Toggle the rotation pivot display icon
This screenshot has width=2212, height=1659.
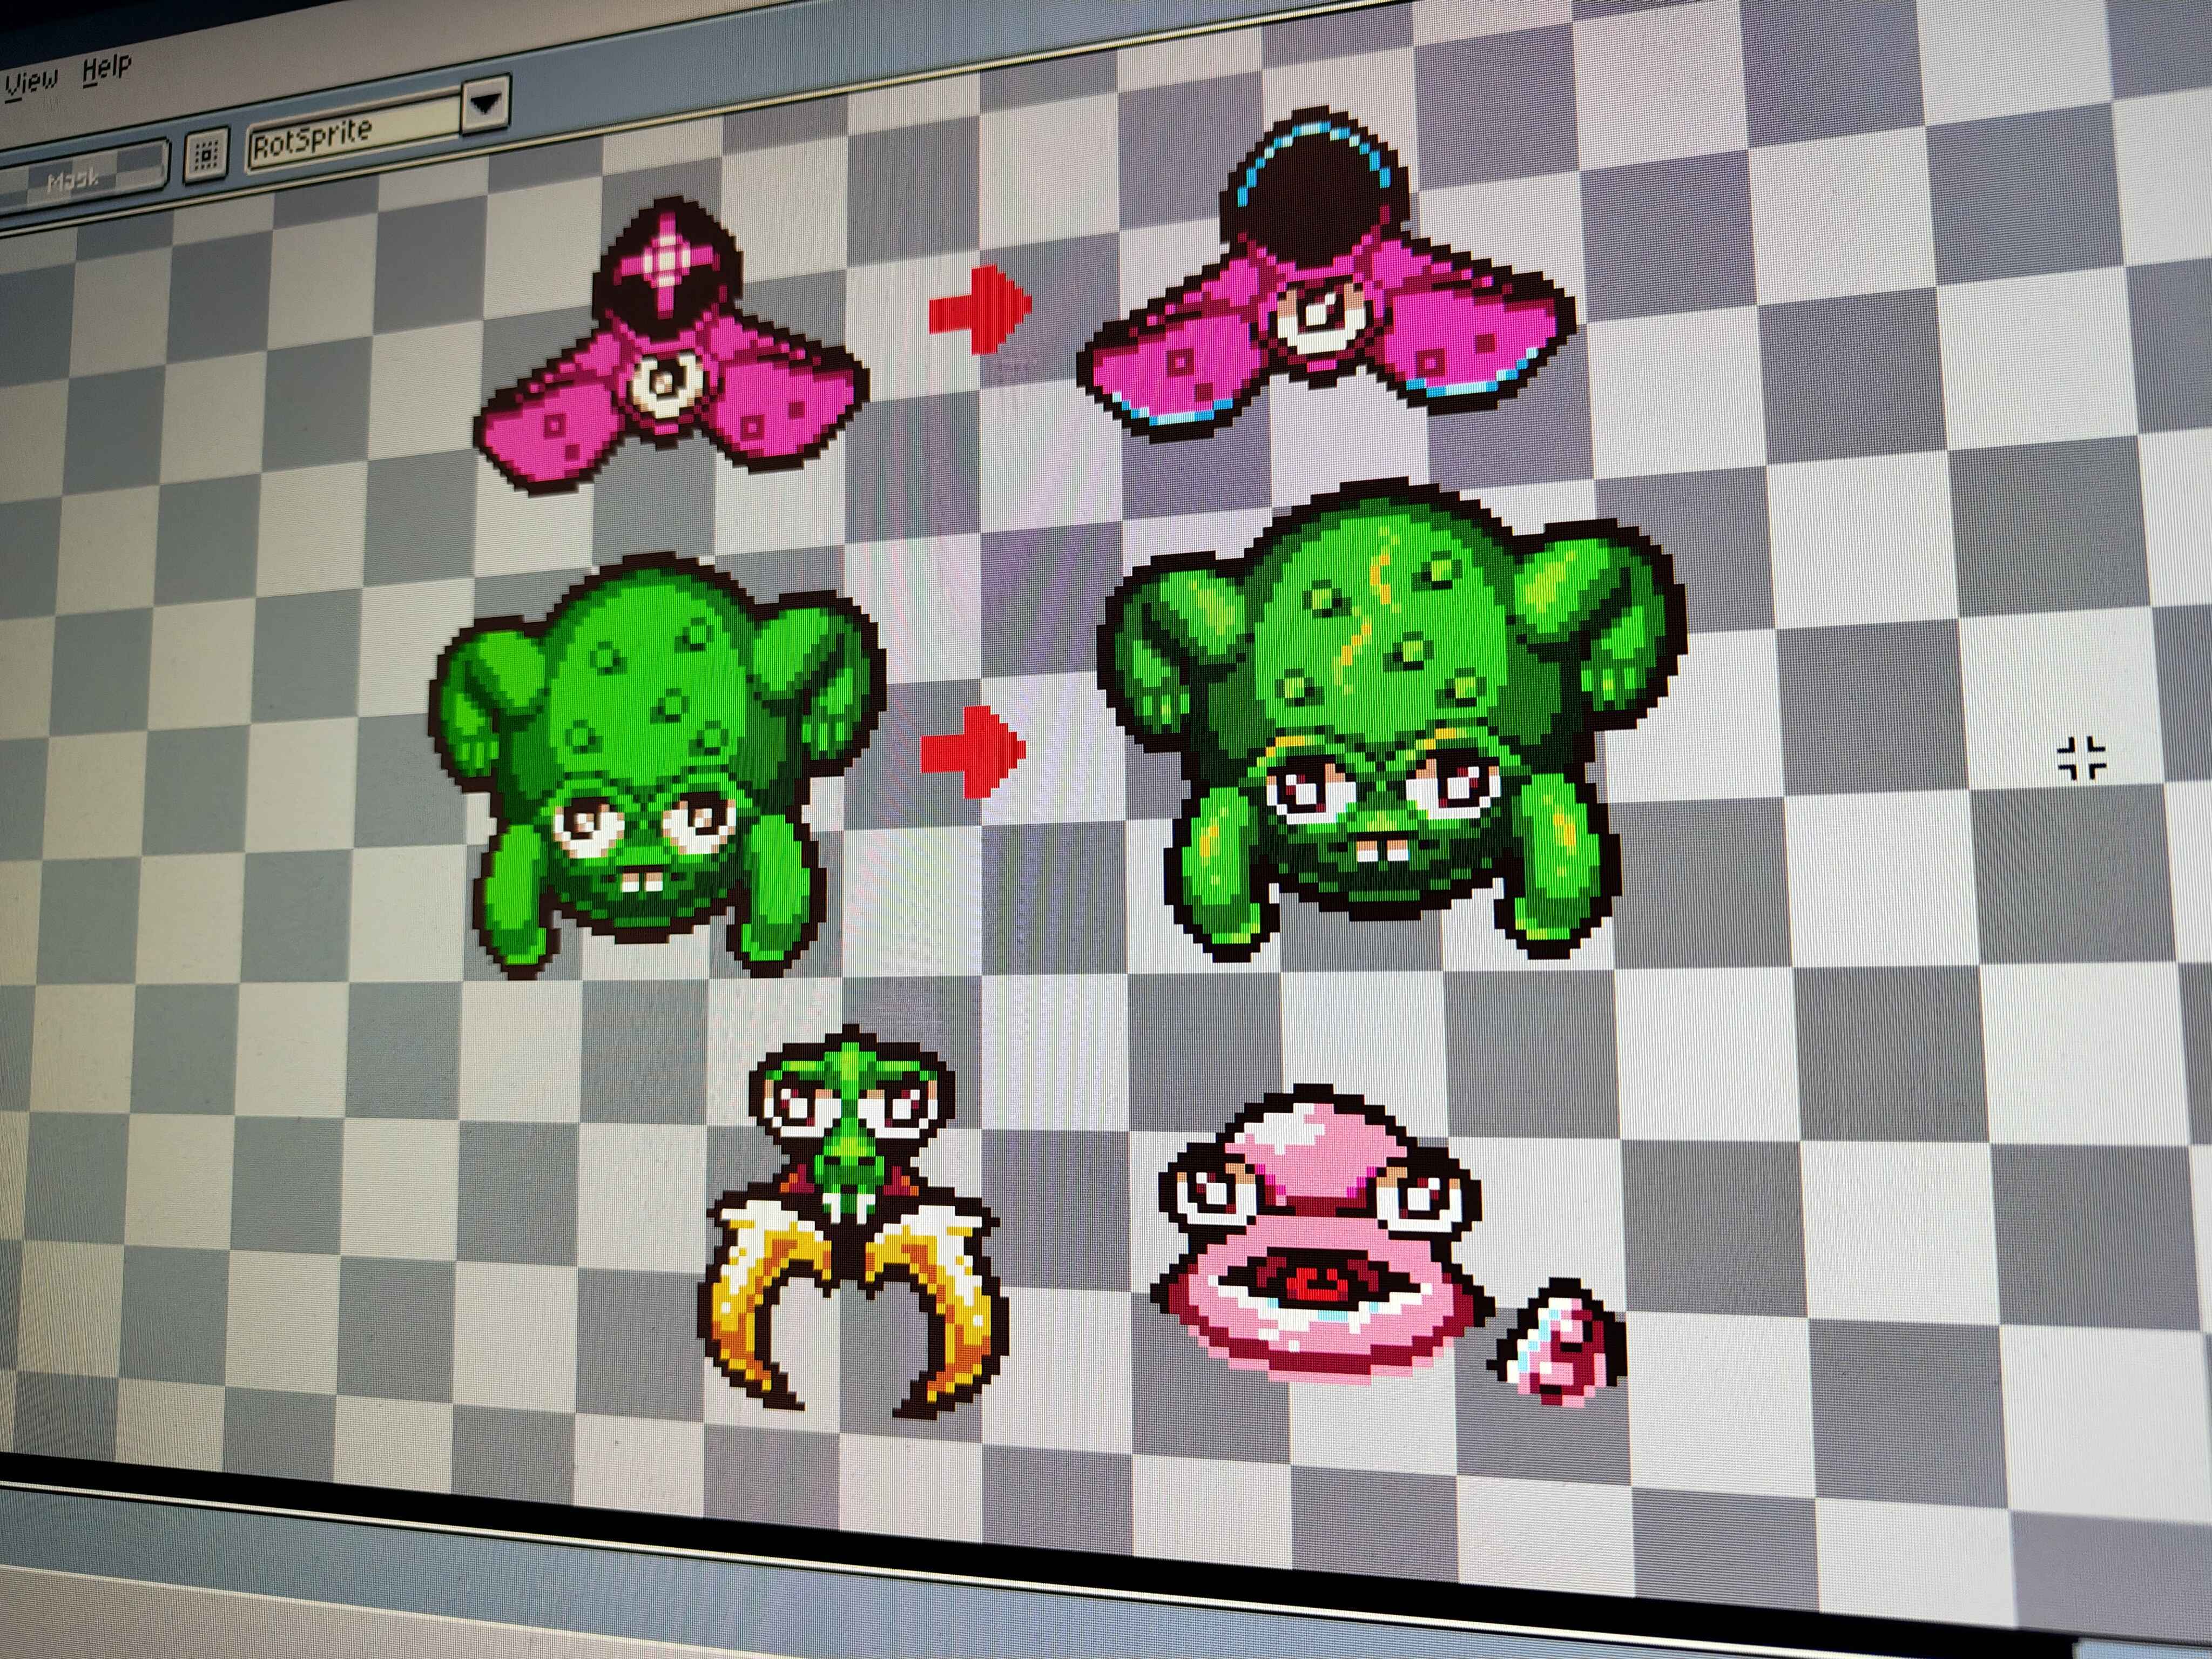206,155
